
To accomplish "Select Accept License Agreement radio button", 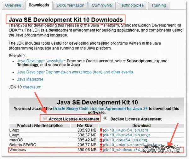I will 45,118.
